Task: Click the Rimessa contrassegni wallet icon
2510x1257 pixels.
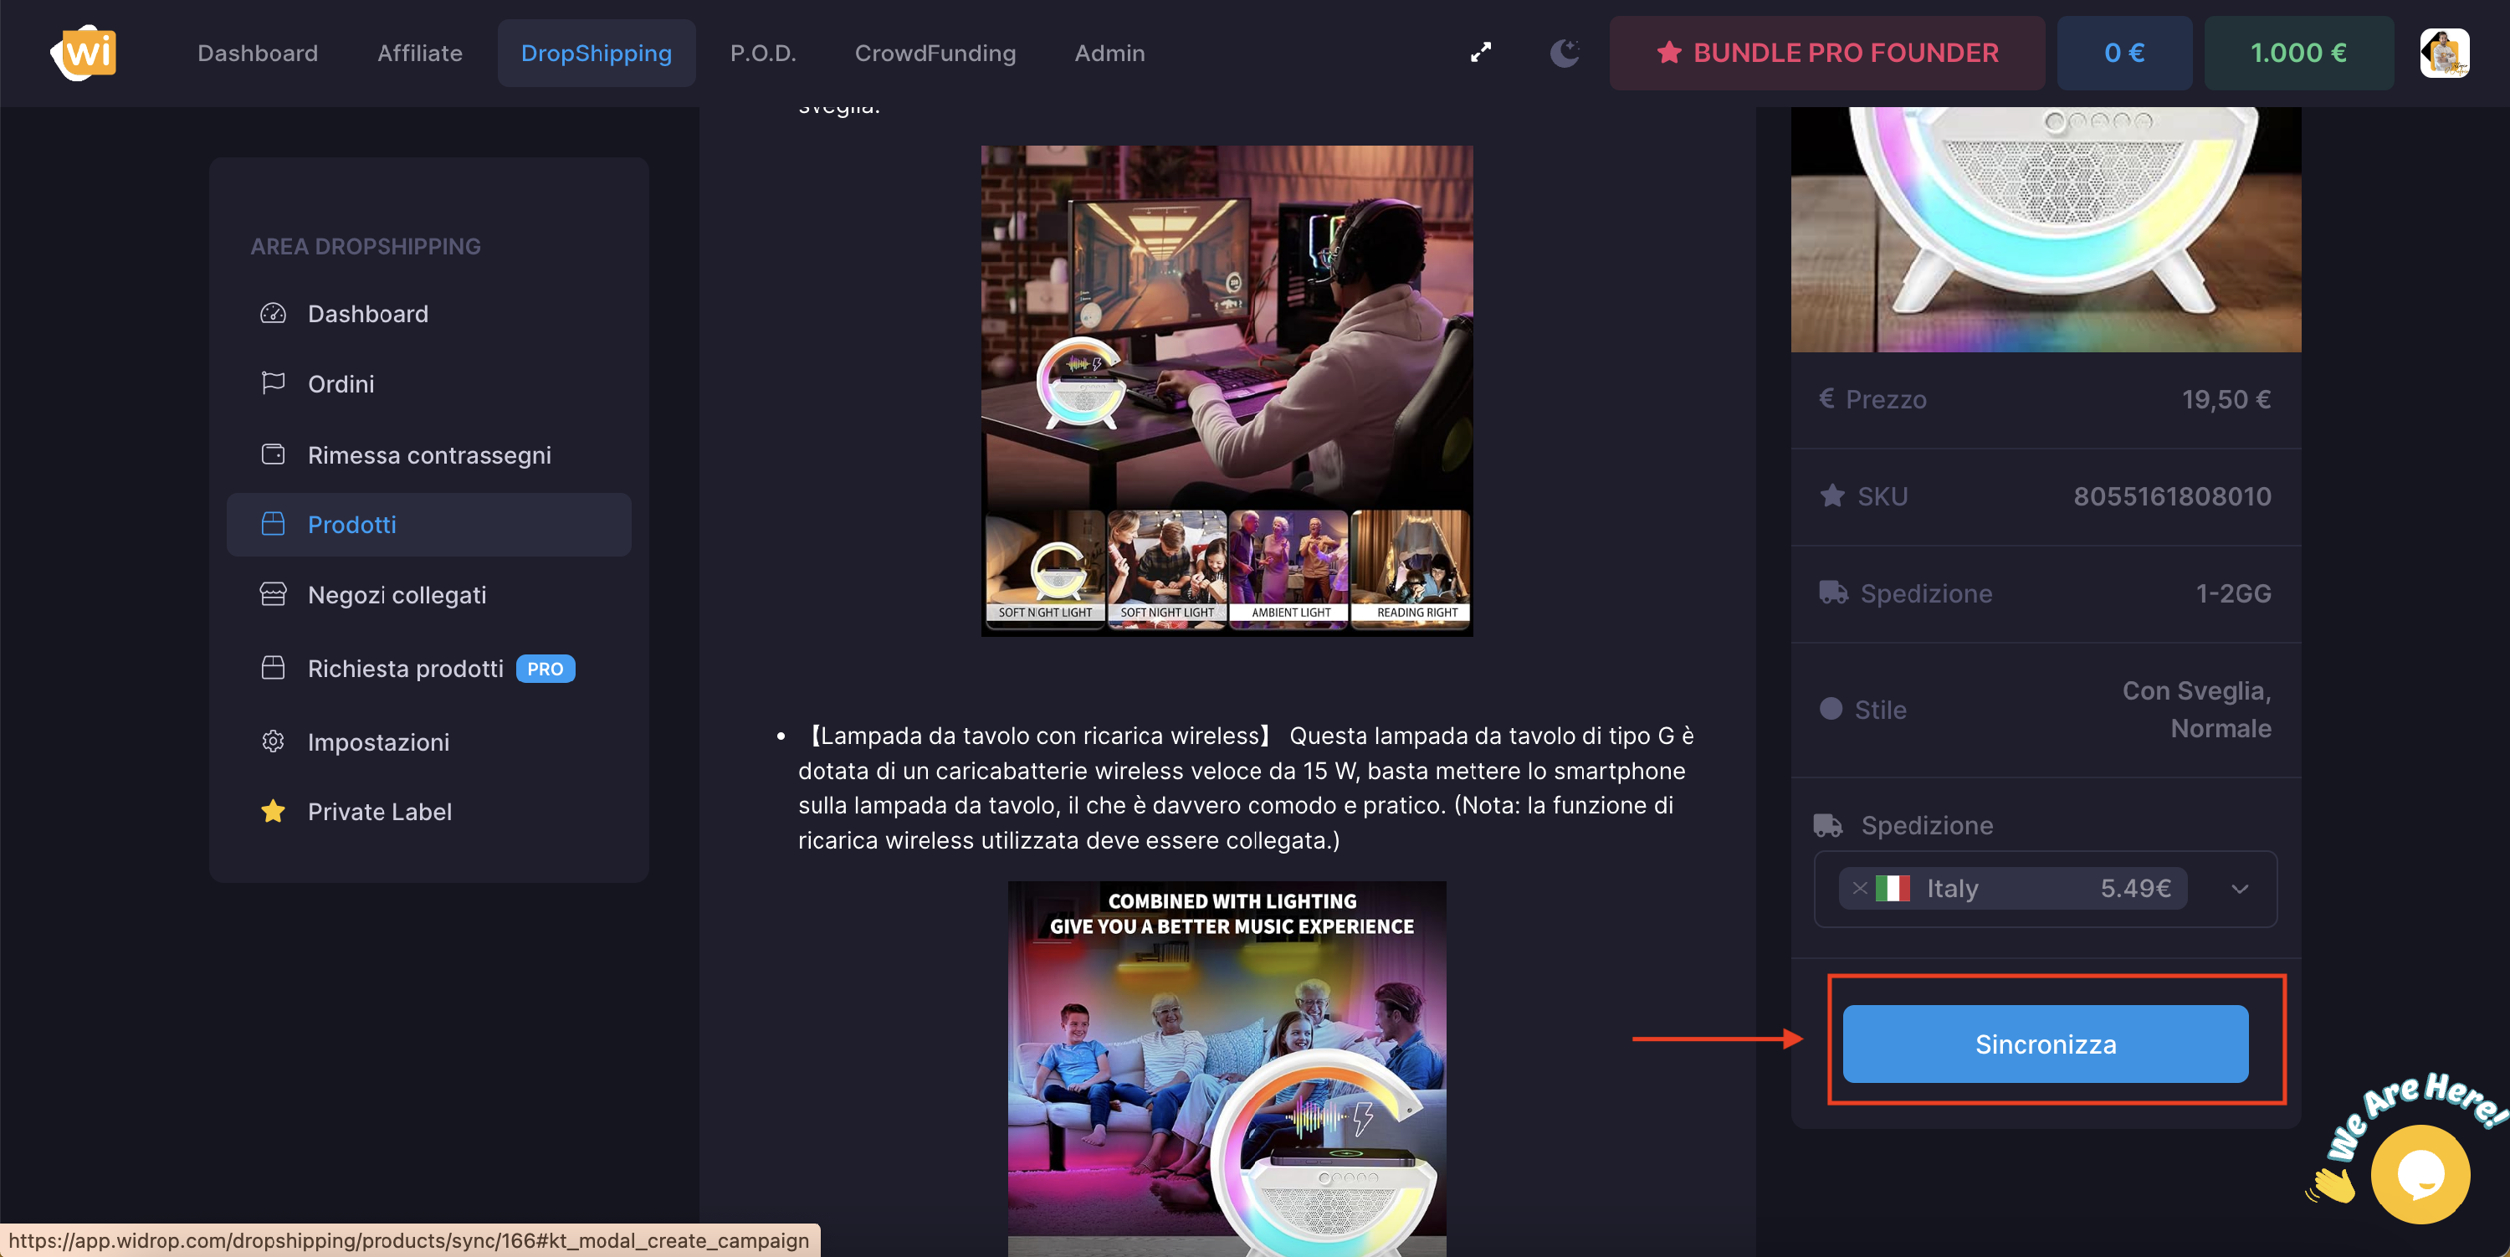Action: 273,454
